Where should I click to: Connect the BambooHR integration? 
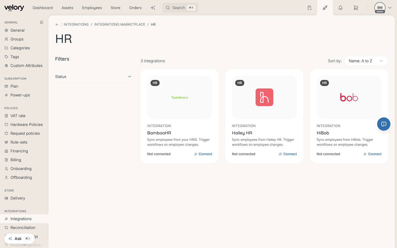pos(203,154)
